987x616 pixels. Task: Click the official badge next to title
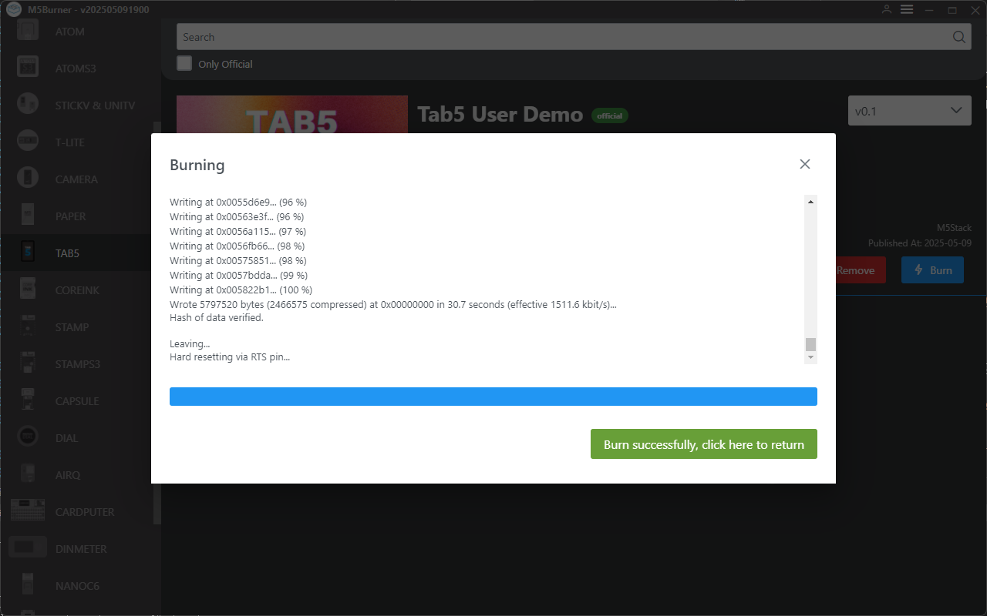tap(610, 115)
